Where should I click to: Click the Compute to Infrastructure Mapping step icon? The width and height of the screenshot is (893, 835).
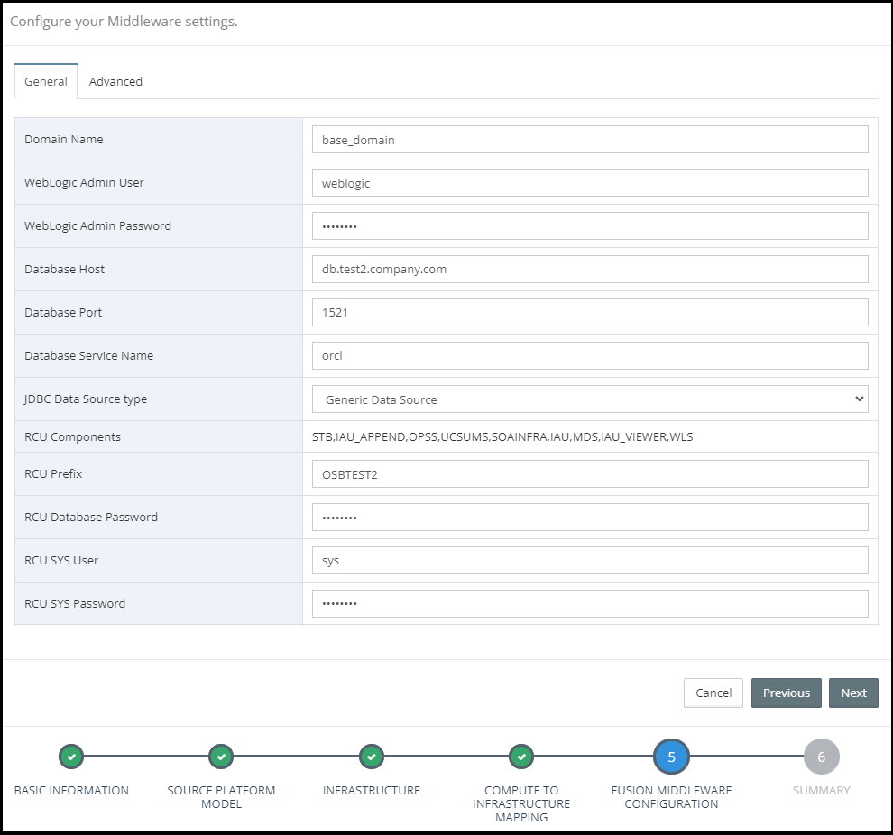click(x=521, y=757)
